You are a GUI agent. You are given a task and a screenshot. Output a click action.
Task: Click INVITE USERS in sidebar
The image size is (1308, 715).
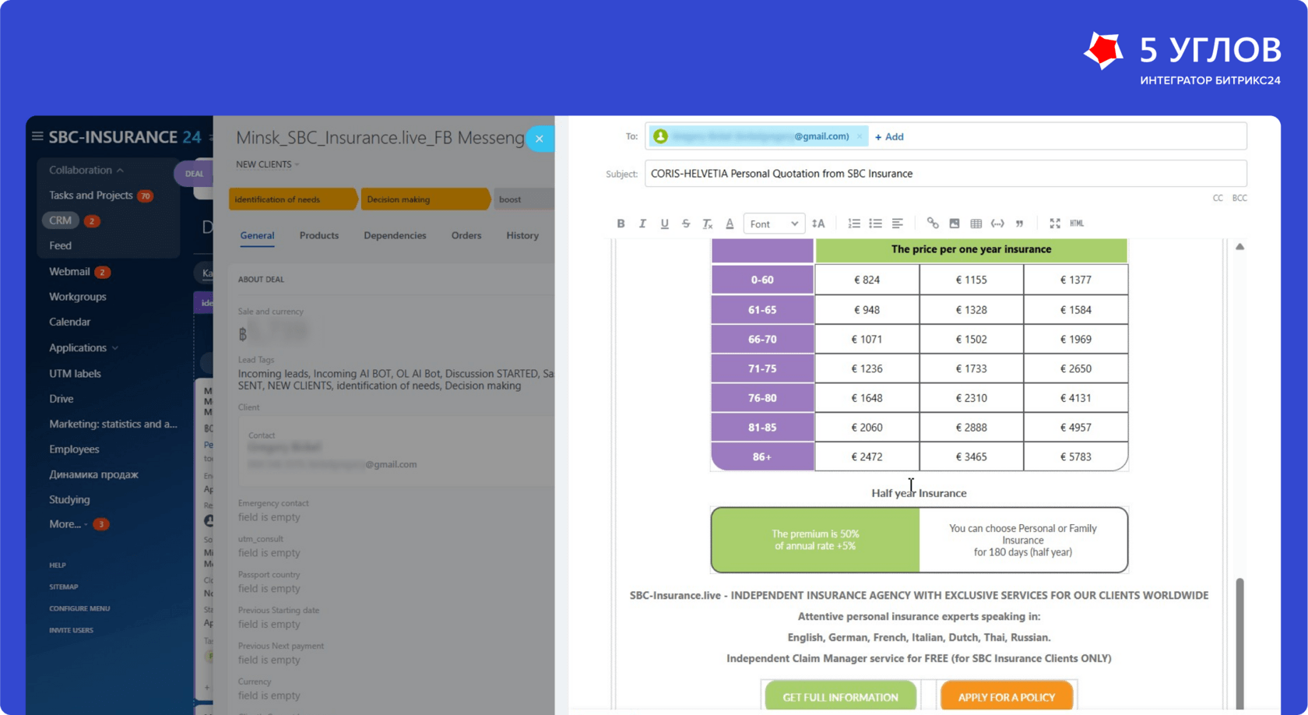pyautogui.click(x=71, y=630)
